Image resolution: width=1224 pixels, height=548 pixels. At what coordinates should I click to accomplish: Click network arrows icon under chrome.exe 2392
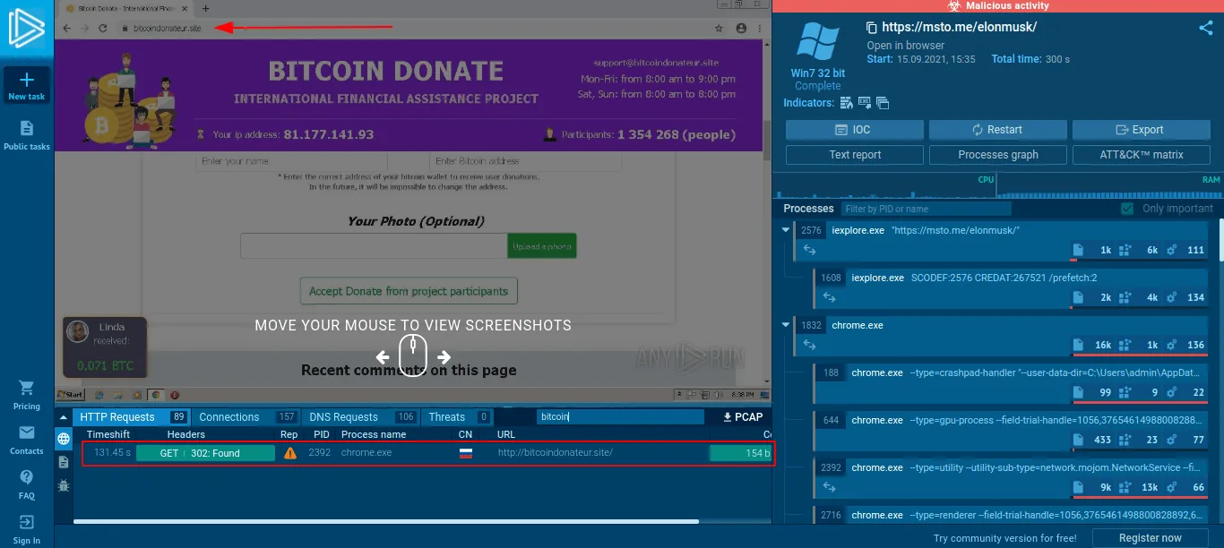click(831, 487)
